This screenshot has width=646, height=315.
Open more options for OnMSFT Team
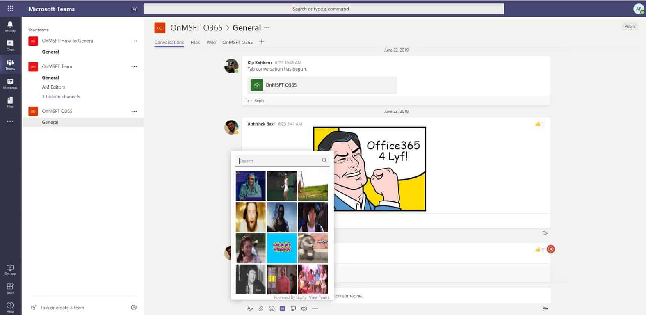134,66
